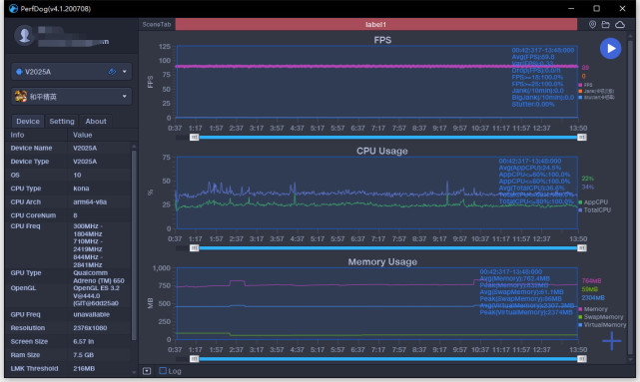Click the SceneTab label
640x382 pixels.
pos(157,25)
